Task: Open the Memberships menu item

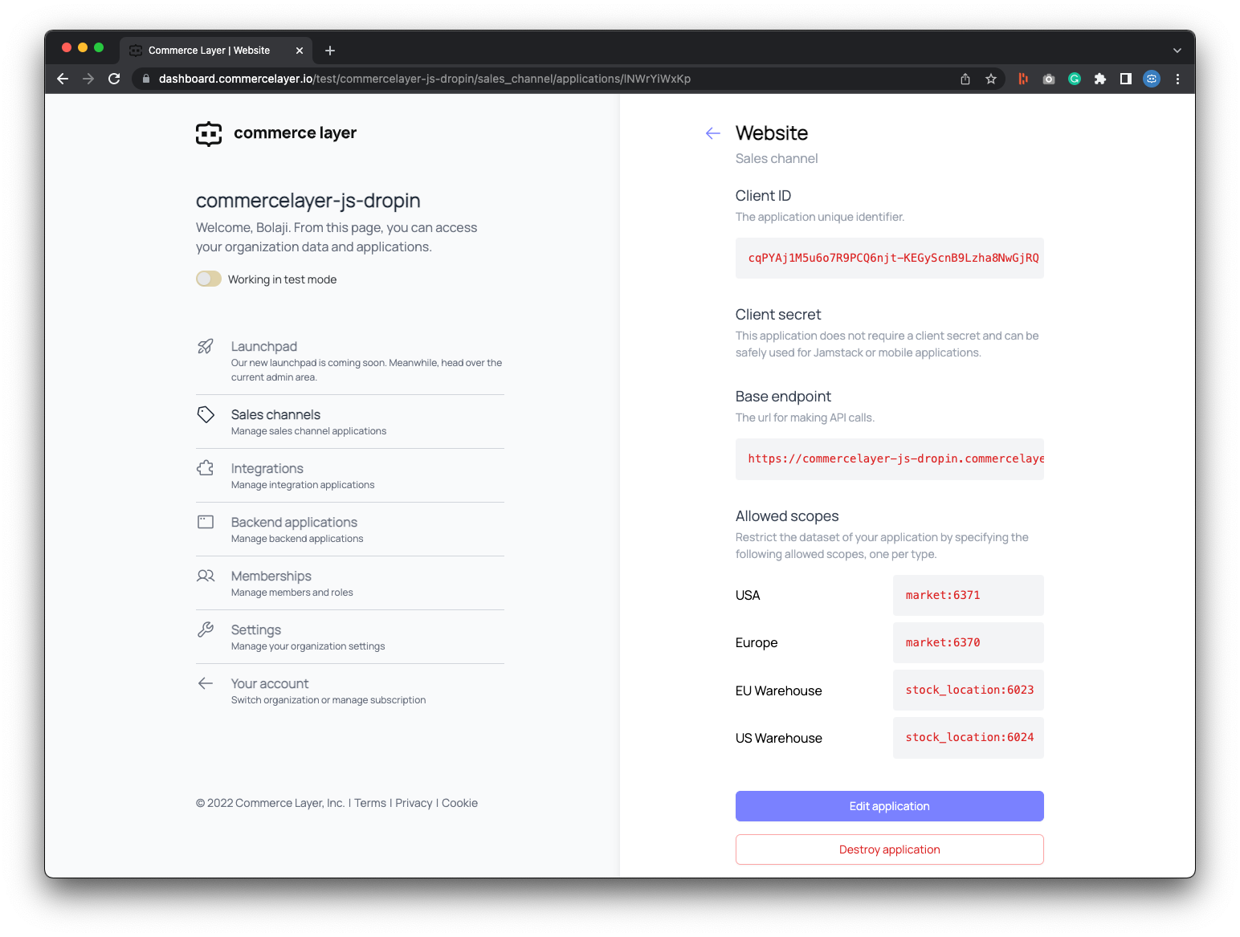Action: (350, 584)
